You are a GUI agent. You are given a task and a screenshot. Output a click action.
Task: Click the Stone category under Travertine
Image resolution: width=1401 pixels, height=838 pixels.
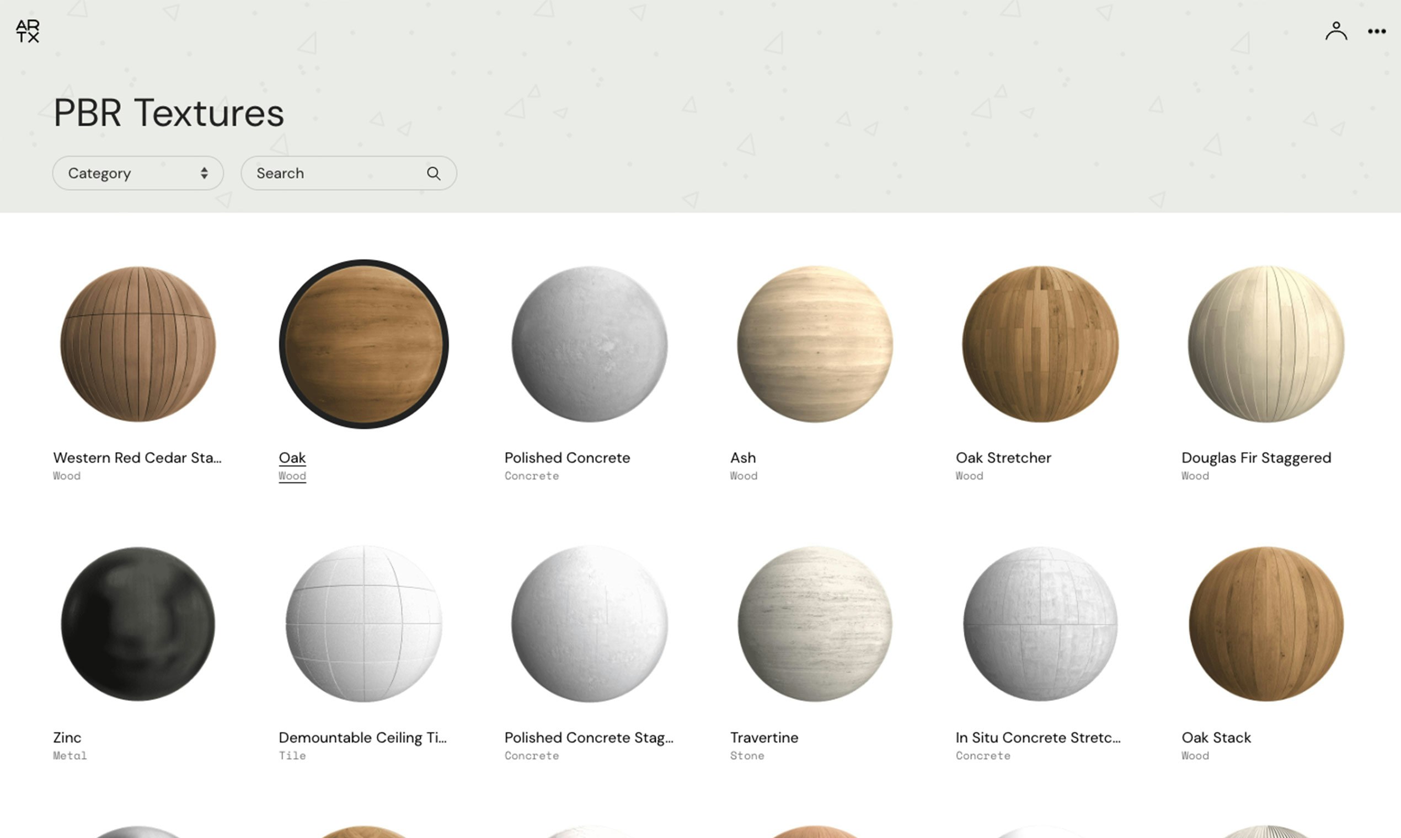click(x=747, y=755)
